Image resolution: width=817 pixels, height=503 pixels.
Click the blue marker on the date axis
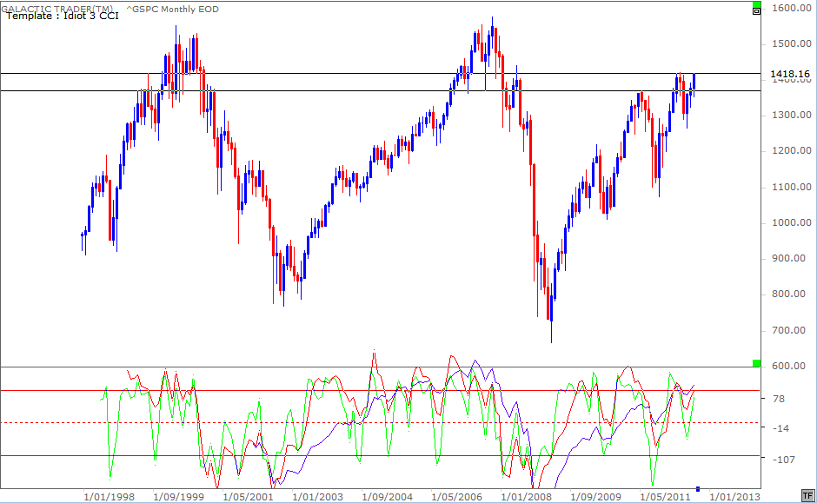click(x=698, y=489)
